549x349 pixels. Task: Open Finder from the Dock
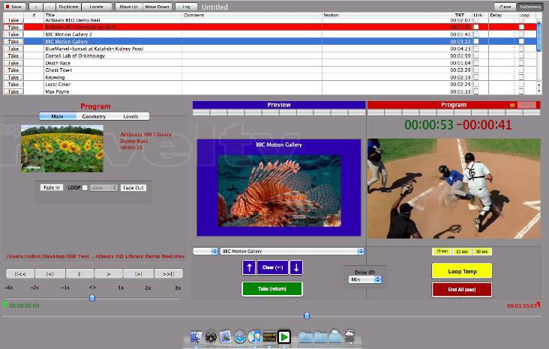click(x=196, y=338)
